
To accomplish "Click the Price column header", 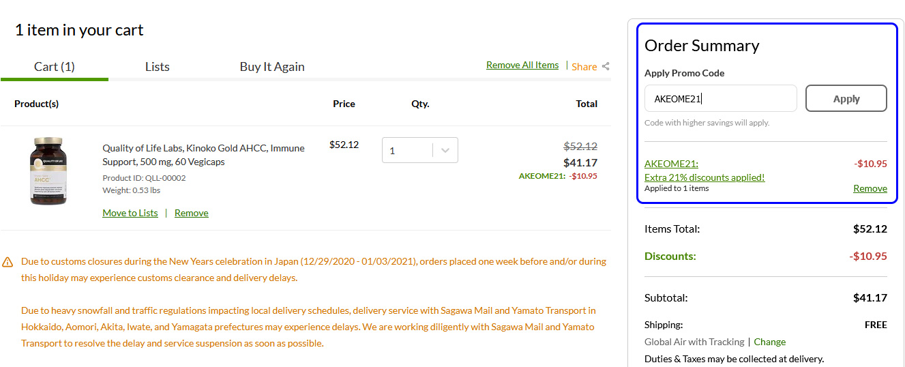I will [344, 104].
